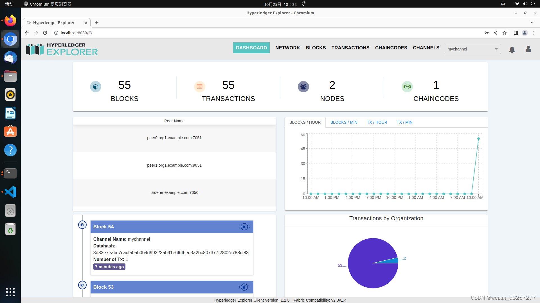Screen dimensions: 540x303
Task: View site information icon in address bar
Action: [x=56, y=33]
